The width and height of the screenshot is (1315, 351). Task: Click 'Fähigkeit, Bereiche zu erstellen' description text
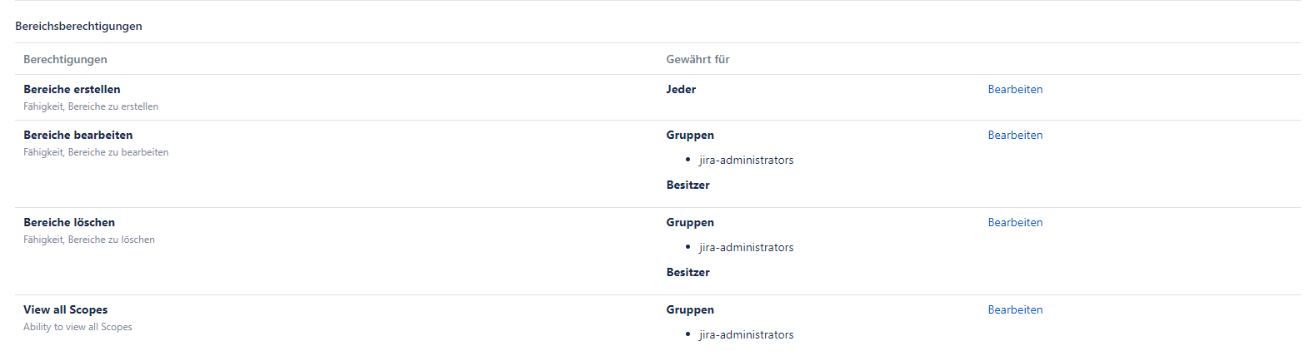coord(91,106)
